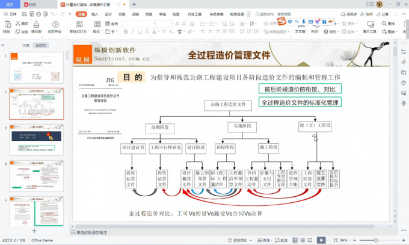Image resolution: width=409 pixels, height=245 pixels.
Task: Switch to the Outline (大纲) panel tab
Action: 26,45
